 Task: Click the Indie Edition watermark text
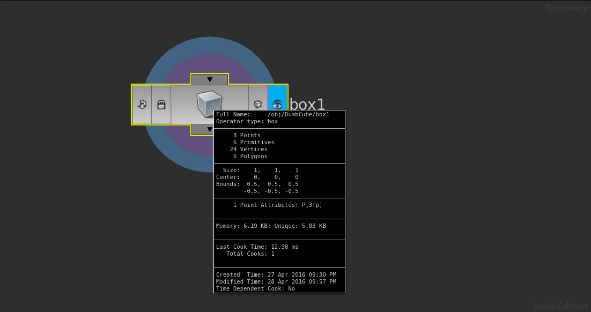coord(561,306)
